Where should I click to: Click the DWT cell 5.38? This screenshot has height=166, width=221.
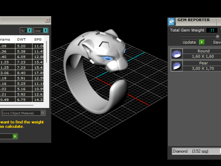[x=23, y=52]
